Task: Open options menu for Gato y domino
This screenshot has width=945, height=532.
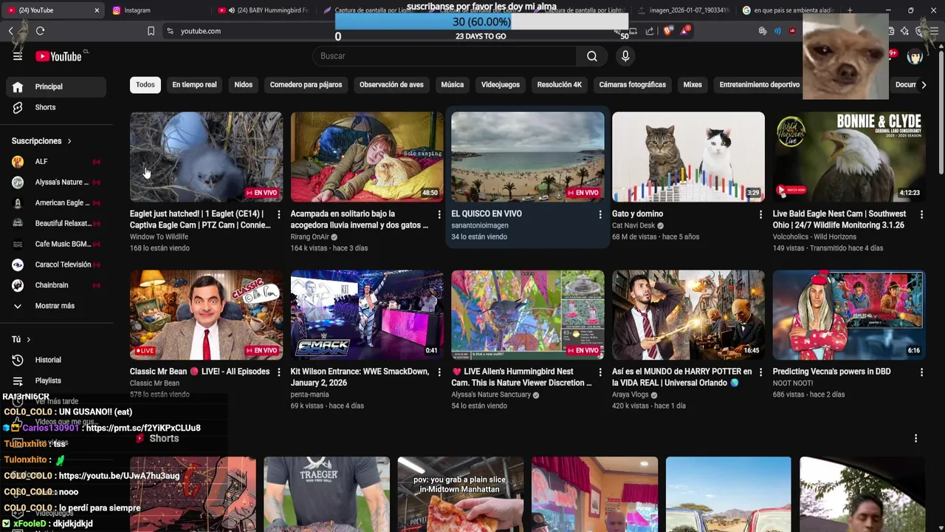Action: coord(760,214)
